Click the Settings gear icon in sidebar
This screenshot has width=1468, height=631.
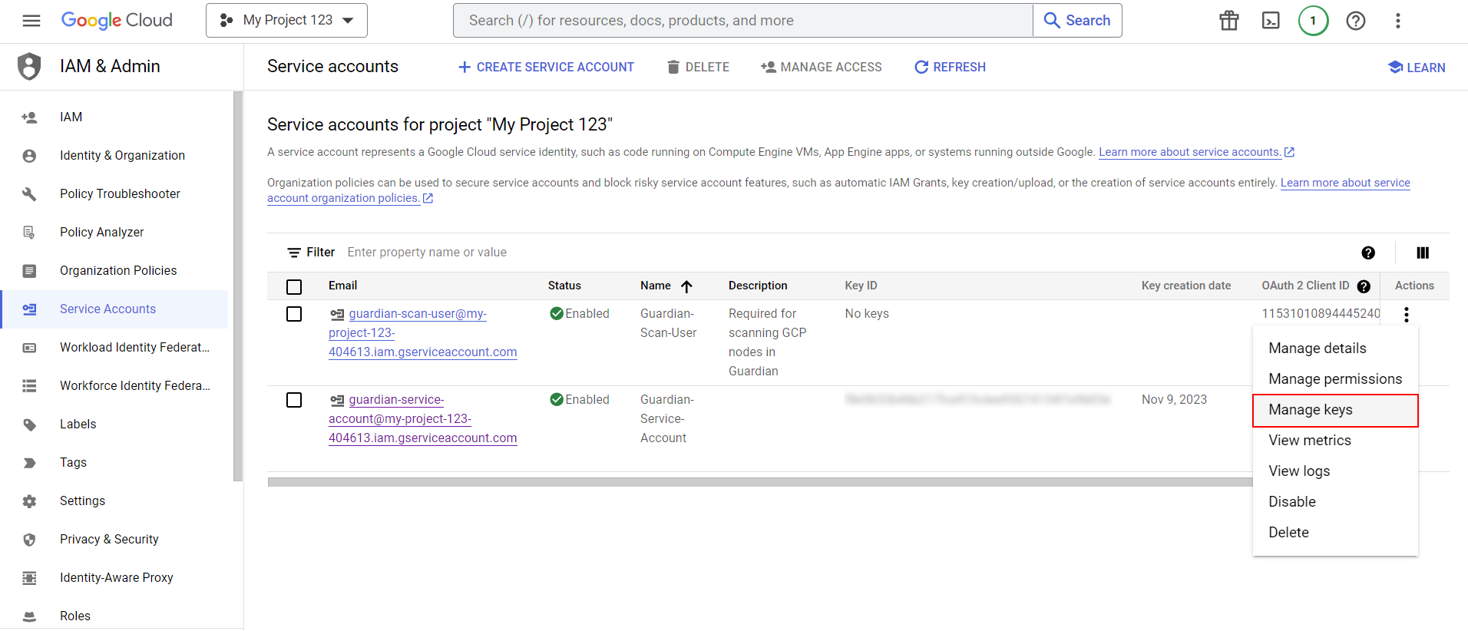29,501
